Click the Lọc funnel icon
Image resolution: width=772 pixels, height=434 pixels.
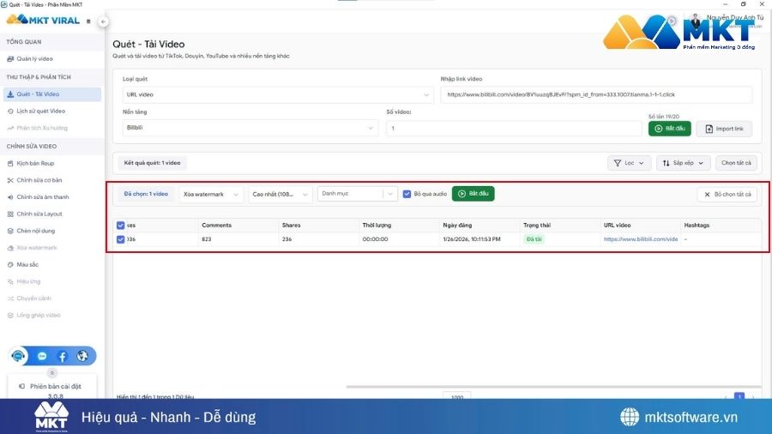[x=618, y=163]
